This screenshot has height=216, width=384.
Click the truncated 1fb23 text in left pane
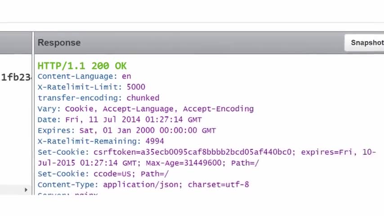click(x=16, y=77)
